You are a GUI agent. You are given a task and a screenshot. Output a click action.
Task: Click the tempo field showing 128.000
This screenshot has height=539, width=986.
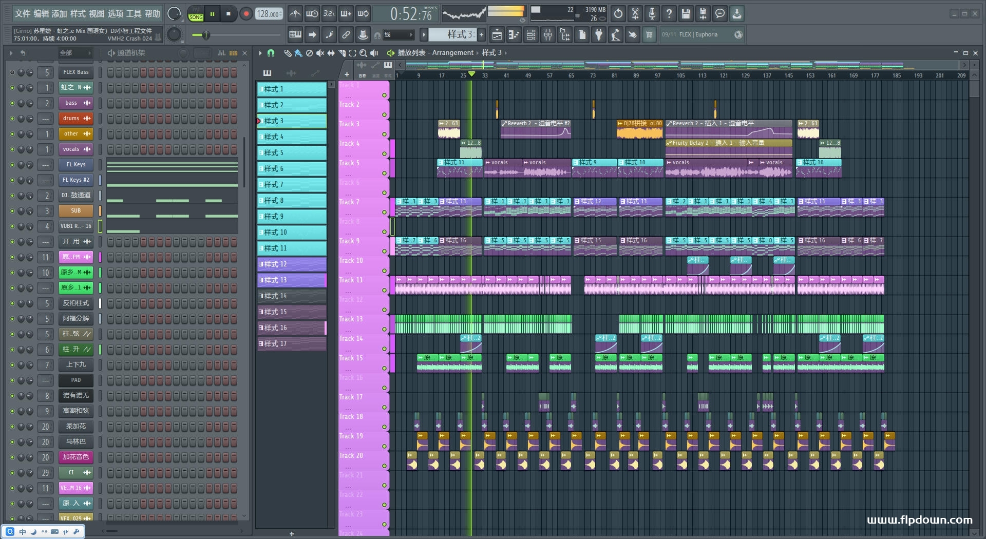click(x=268, y=14)
